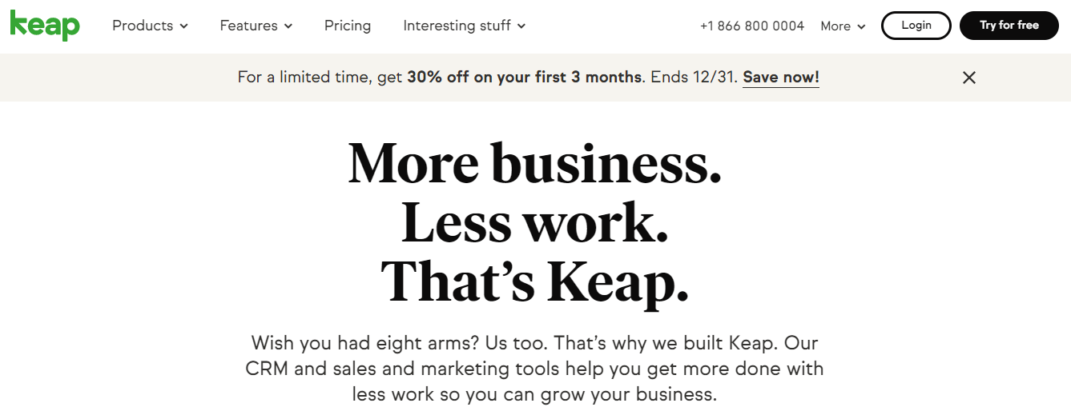Dismiss the promo banner with the X icon
The height and width of the screenshot is (419, 1071).
point(969,78)
